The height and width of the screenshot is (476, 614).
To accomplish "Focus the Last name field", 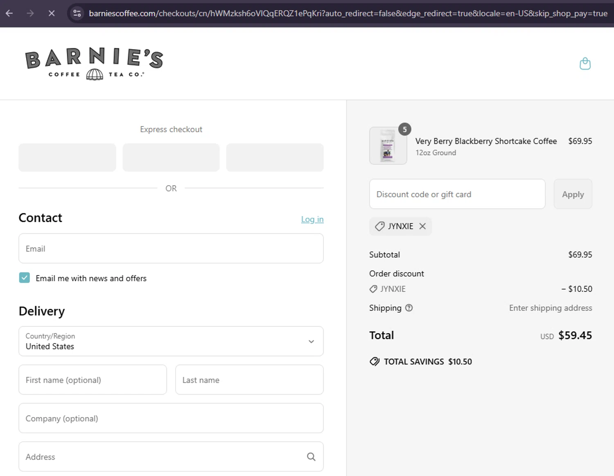I will (x=249, y=380).
